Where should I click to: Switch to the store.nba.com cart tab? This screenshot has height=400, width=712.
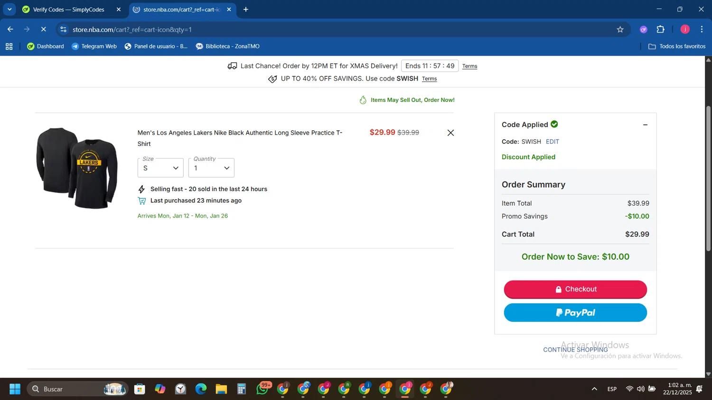pos(182,9)
